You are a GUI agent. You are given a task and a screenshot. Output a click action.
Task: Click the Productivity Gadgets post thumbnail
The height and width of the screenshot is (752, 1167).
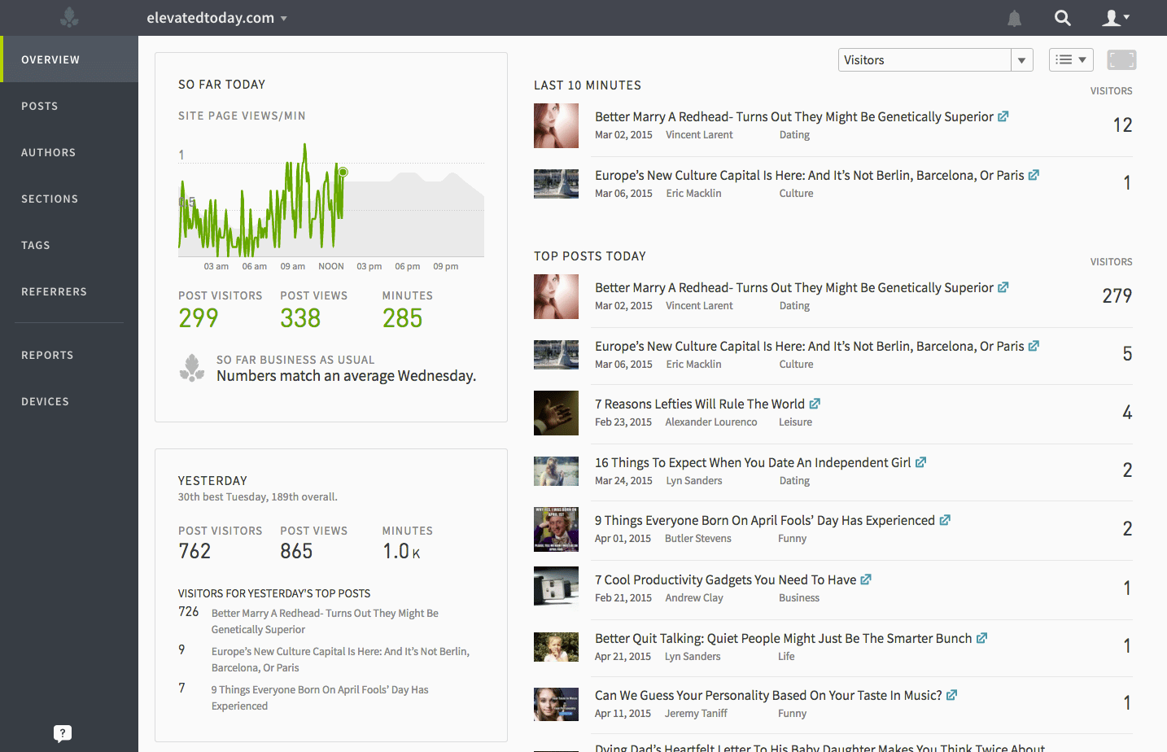(x=556, y=586)
